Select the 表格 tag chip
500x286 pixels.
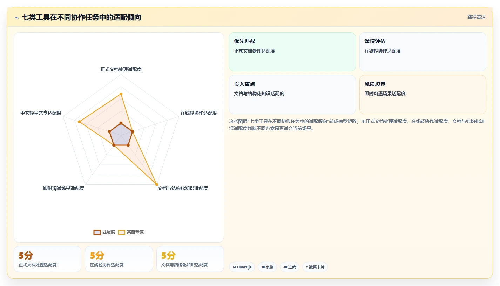click(x=267, y=267)
